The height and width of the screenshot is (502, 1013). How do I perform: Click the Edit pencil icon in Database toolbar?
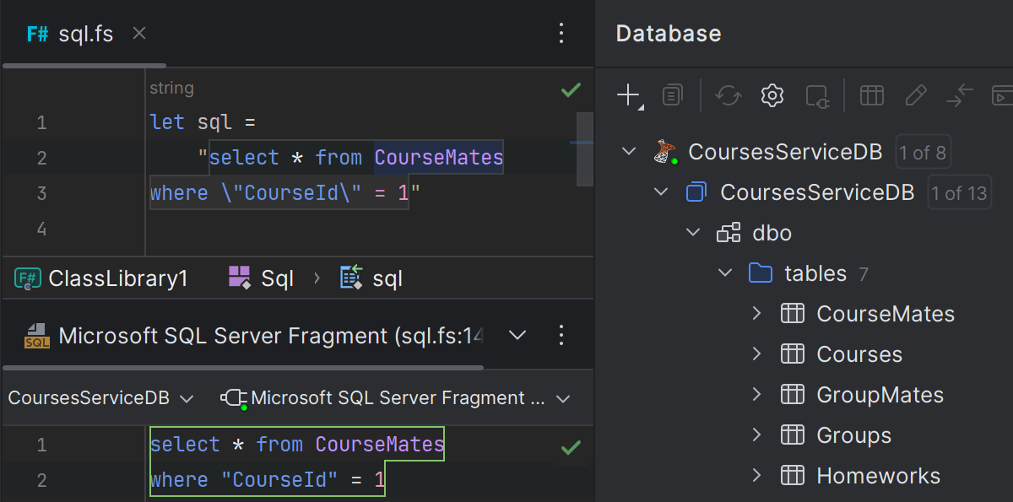pos(915,95)
